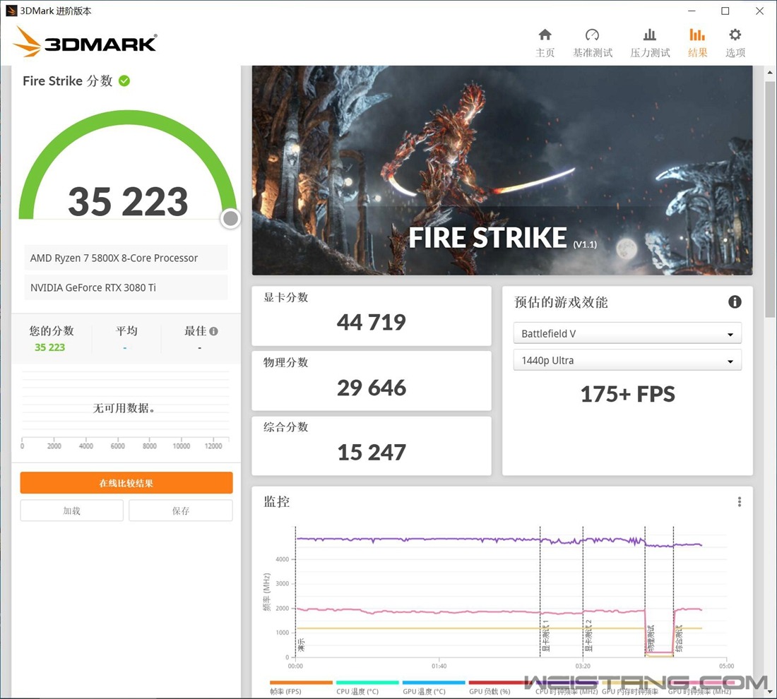Viewport: 777px width, 699px height.
Task: Click the 无可用数据。 message
Action: tap(124, 407)
